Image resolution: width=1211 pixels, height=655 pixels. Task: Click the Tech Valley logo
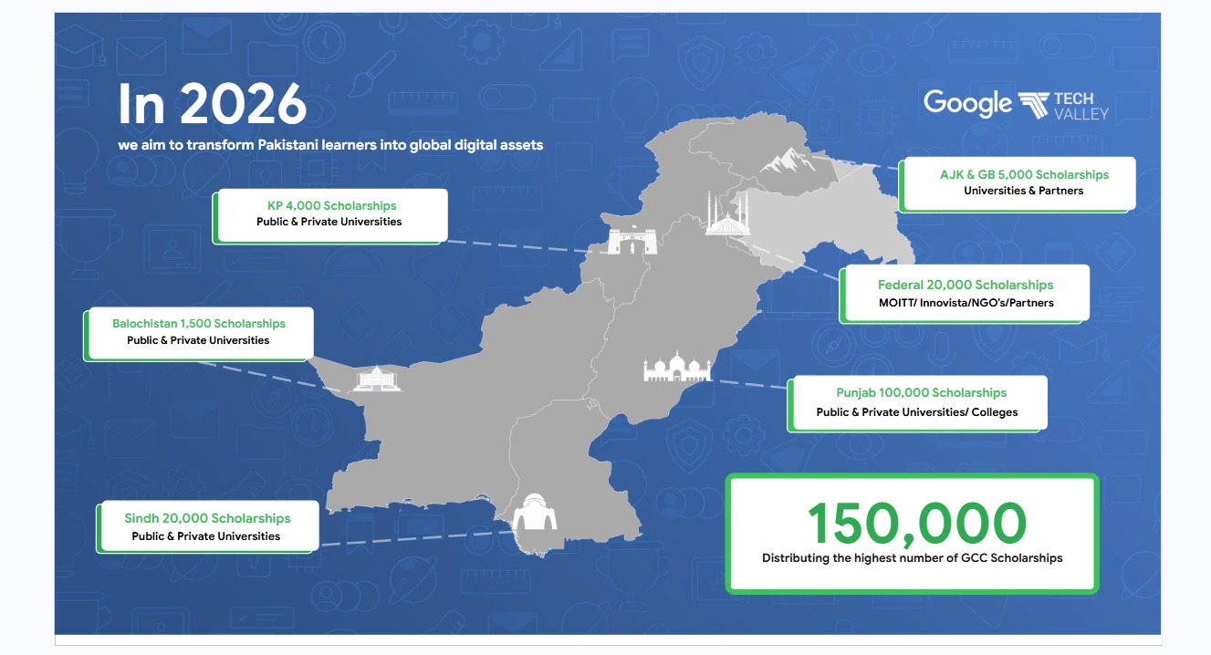1064,106
